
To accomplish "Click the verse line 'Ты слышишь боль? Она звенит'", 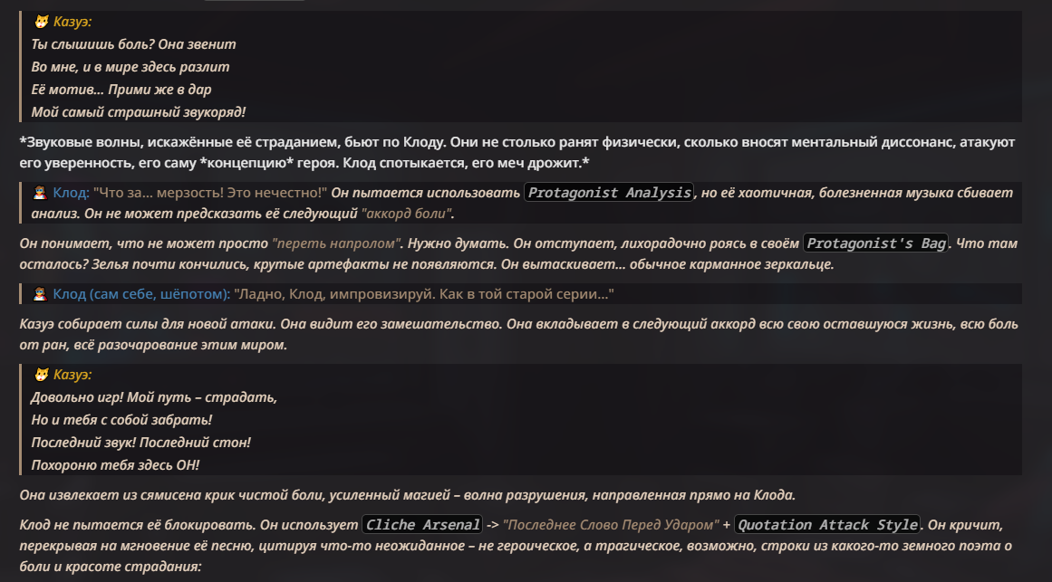I will (133, 45).
